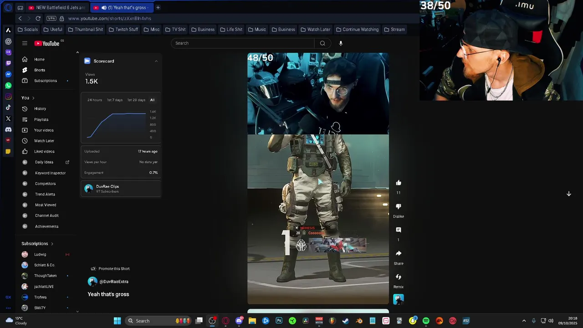
Task: Expand the Subscriptions section
Action: pyautogui.click(x=37, y=244)
